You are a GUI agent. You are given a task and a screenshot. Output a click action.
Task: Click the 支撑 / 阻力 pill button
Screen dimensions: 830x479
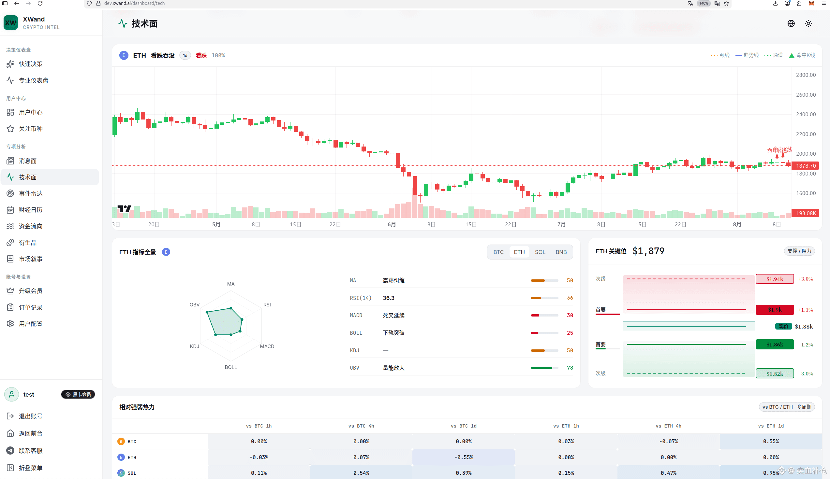(799, 251)
